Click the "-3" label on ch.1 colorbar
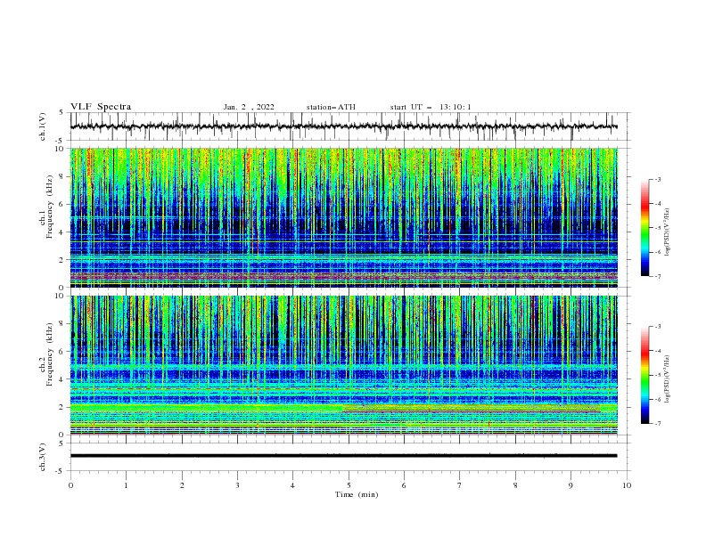The image size is (706, 545). coord(658,179)
